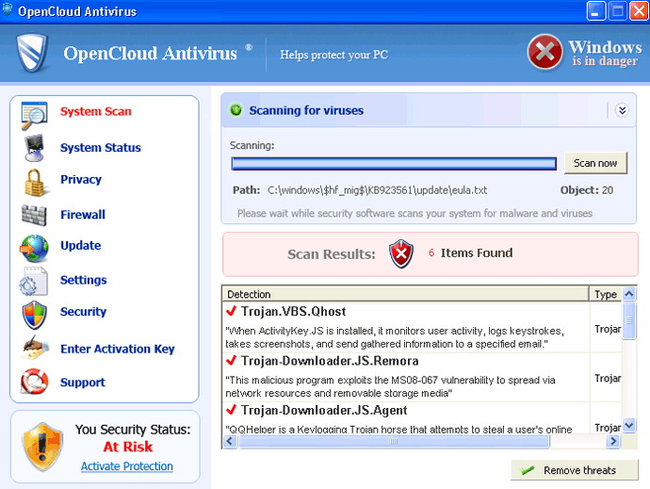This screenshot has height=489, width=650.
Task: Click the Security shield icon
Action: 34,313
